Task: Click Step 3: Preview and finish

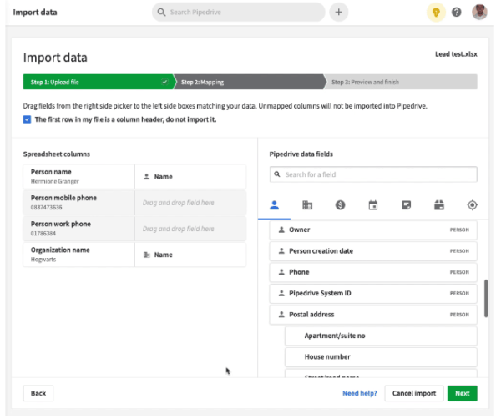Action: point(401,82)
